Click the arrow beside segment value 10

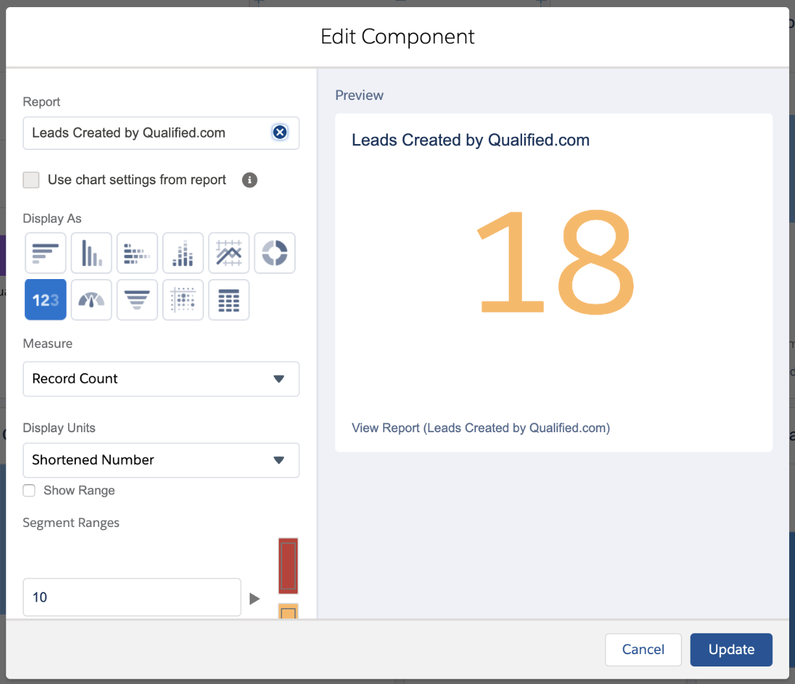pos(255,598)
